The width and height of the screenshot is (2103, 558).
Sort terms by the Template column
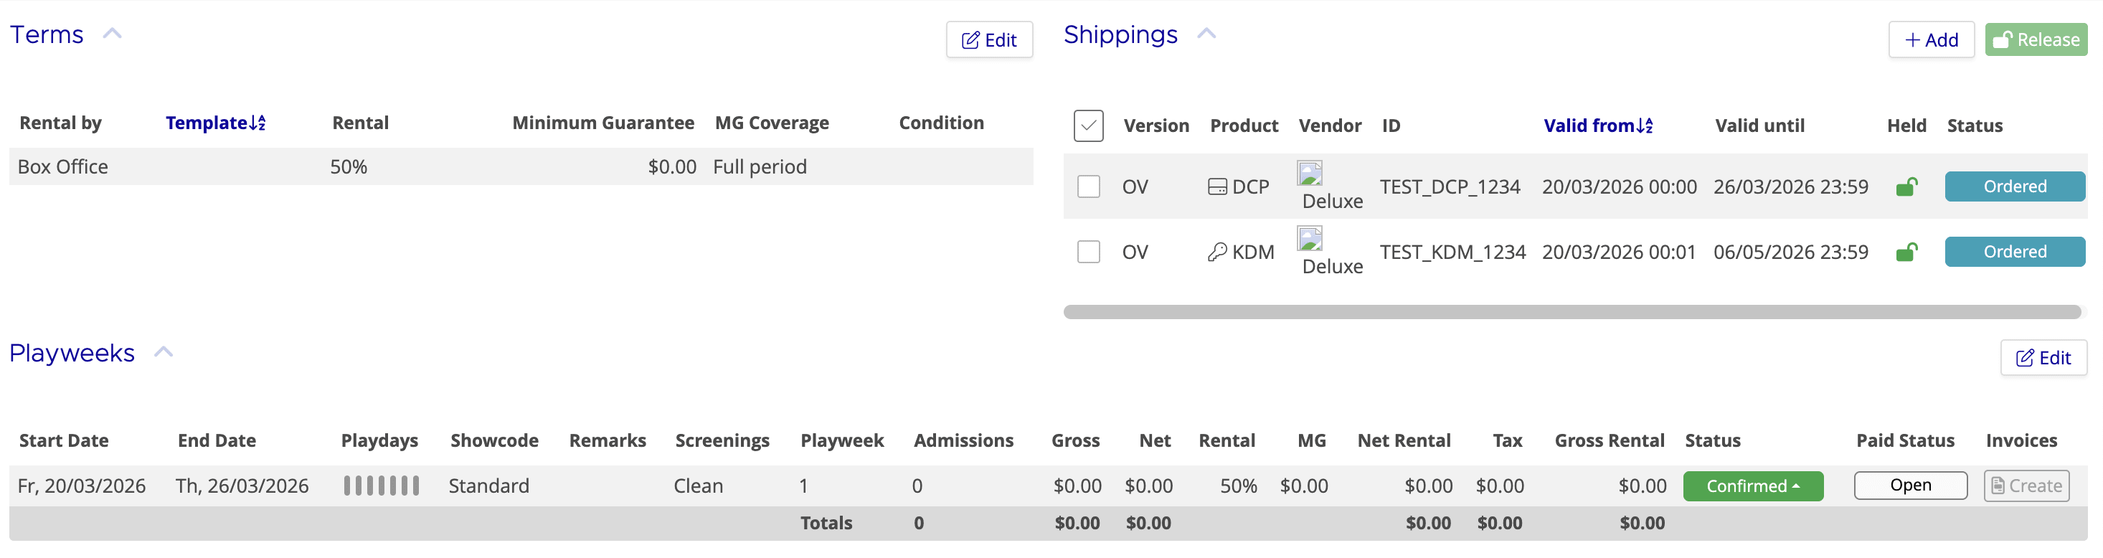click(x=214, y=123)
